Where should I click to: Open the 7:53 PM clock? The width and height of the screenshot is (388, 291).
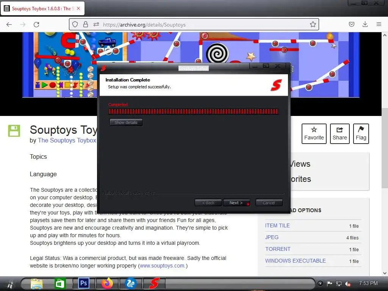(368, 283)
